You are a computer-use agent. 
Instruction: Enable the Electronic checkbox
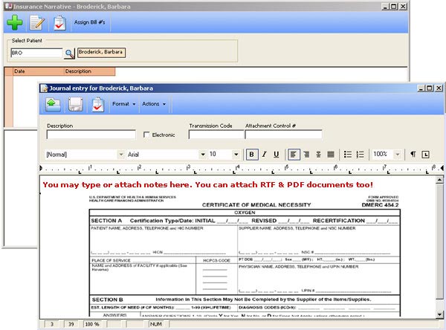point(146,135)
